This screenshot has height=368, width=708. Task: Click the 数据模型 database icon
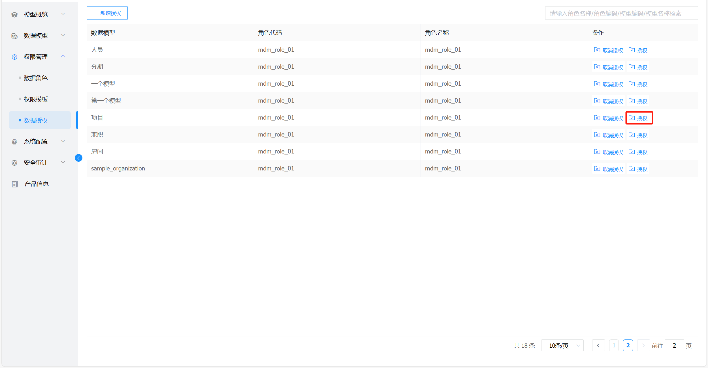[14, 36]
